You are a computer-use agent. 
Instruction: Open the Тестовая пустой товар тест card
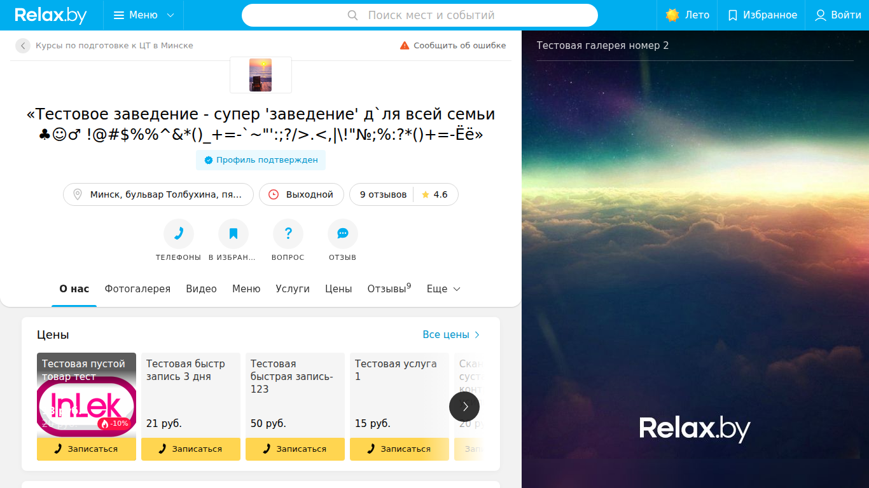87,395
